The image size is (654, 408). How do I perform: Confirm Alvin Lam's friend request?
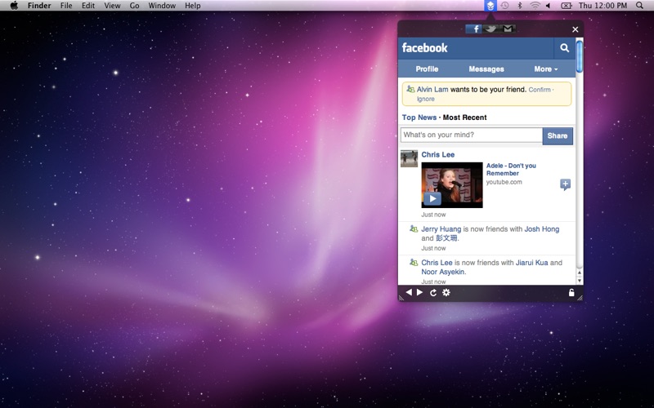coord(539,90)
